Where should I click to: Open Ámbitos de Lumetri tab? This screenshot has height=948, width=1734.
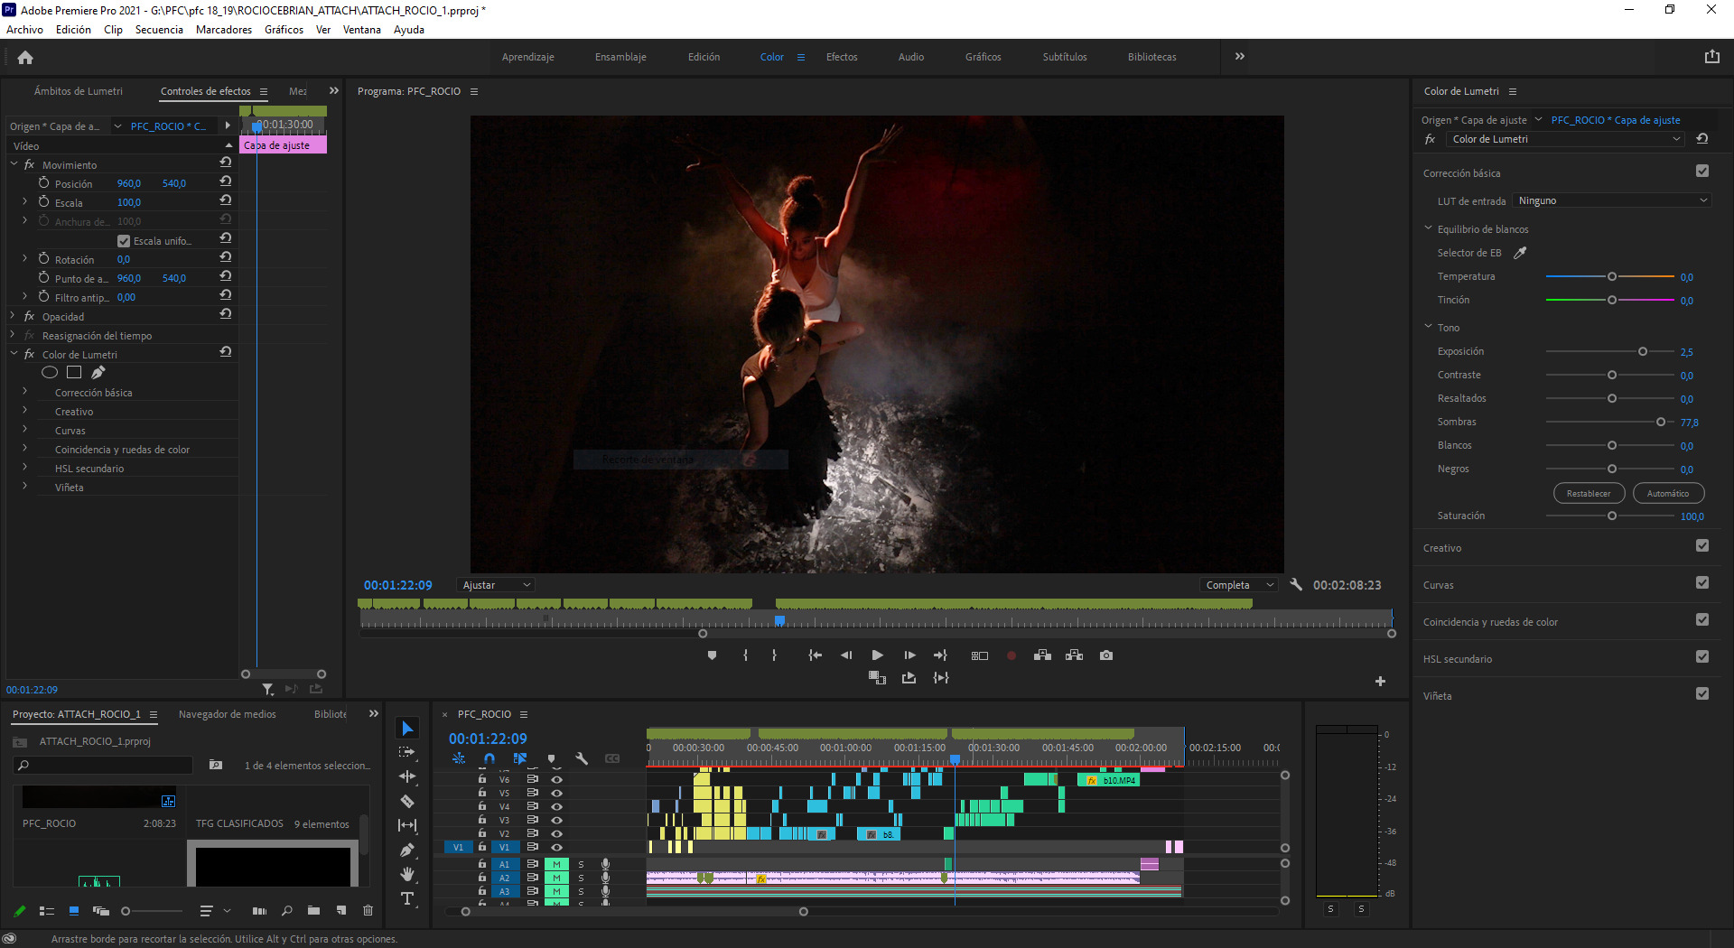click(79, 91)
